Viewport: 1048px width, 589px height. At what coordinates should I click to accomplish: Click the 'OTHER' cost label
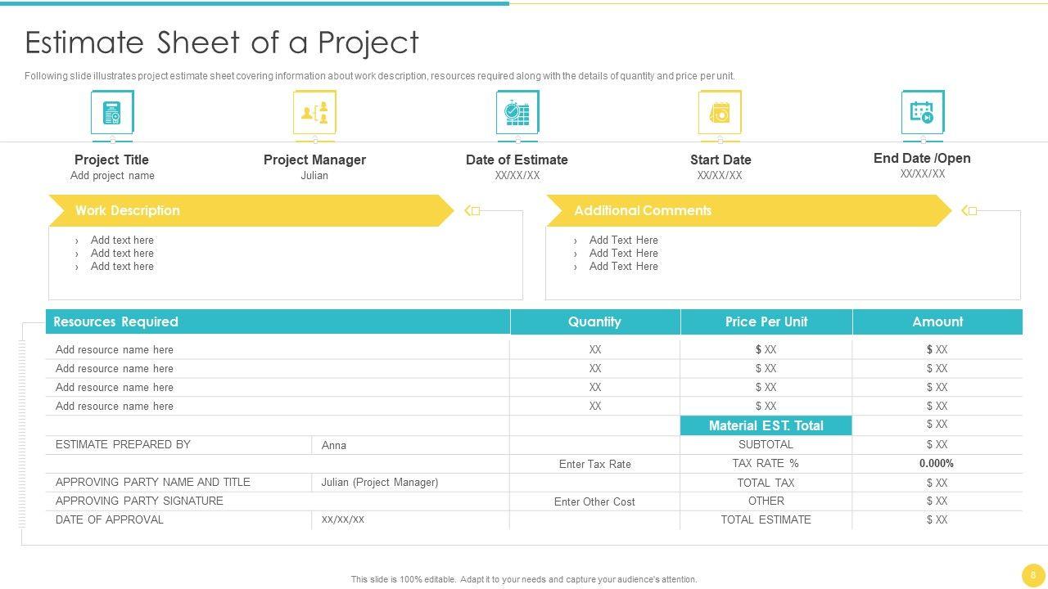point(766,501)
